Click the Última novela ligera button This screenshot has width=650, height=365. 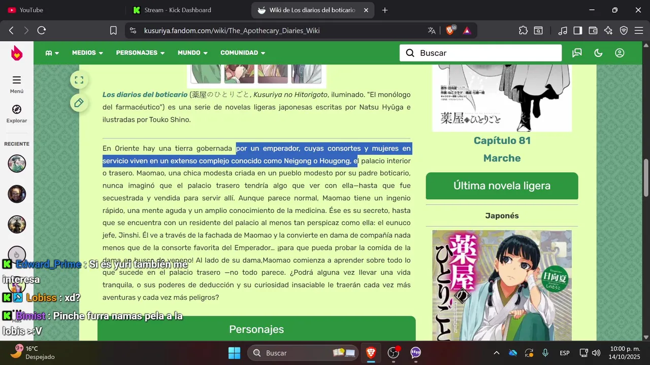point(502,186)
